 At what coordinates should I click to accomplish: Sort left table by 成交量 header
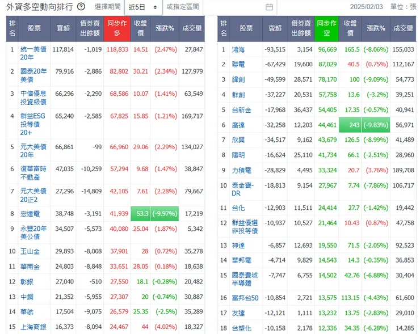click(192, 28)
